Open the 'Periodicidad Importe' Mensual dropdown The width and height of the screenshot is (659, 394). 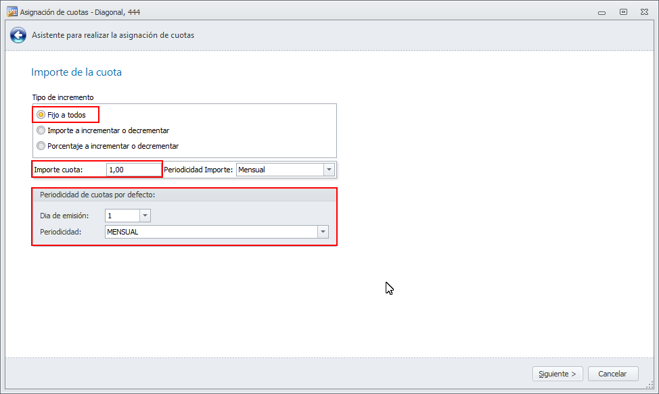(x=329, y=170)
